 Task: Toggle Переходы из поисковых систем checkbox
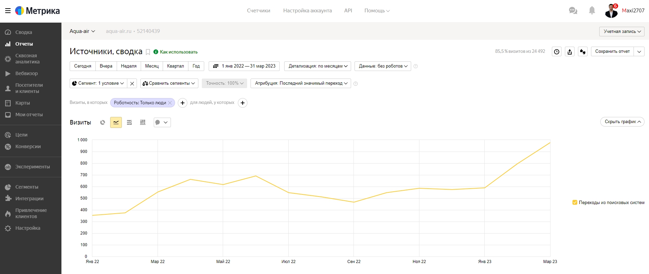[575, 202]
